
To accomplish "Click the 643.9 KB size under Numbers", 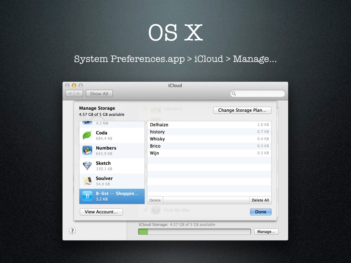I will tap(104, 154).
